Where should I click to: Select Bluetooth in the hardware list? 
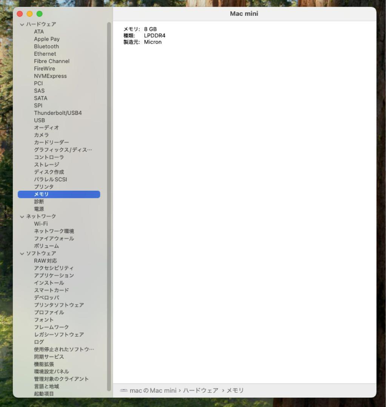click(46, 46)
